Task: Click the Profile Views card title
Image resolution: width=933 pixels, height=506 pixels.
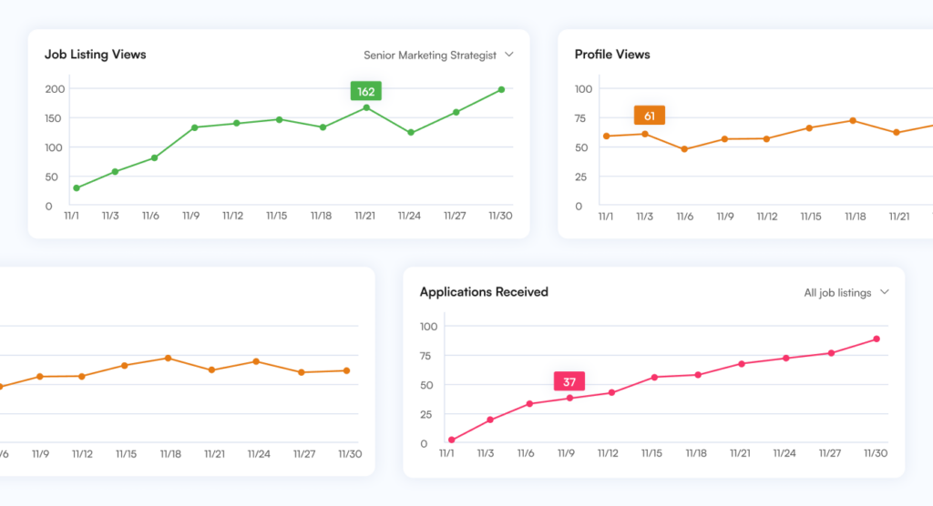Action: pos(612,55)
